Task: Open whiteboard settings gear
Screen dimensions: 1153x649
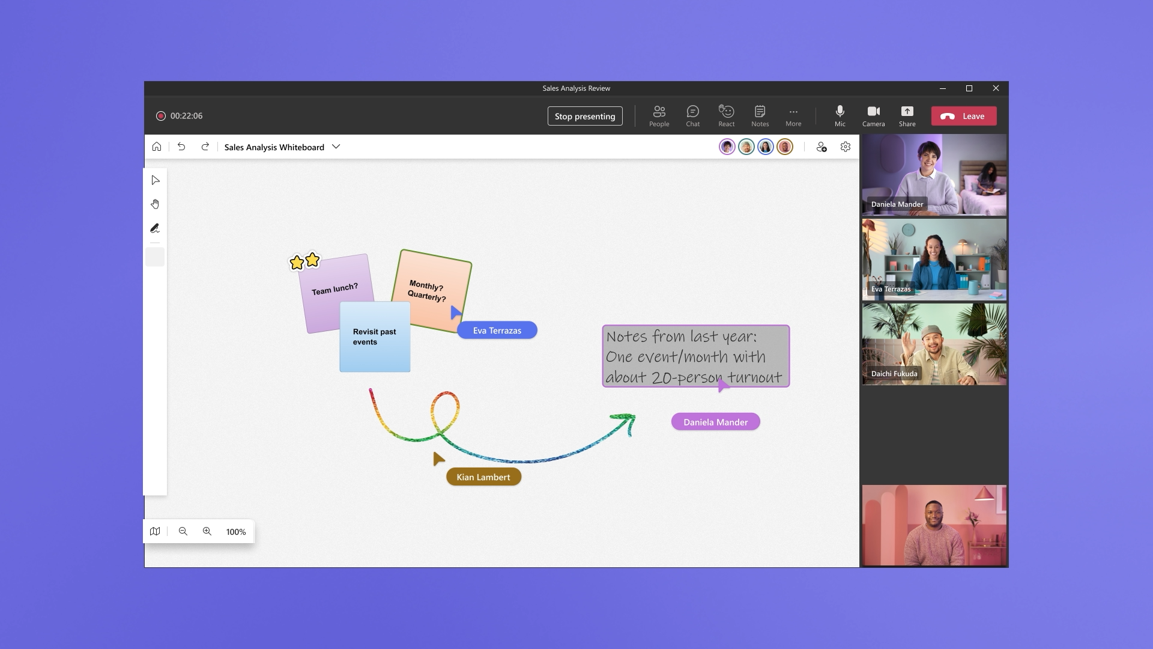Action: point(845,147)
